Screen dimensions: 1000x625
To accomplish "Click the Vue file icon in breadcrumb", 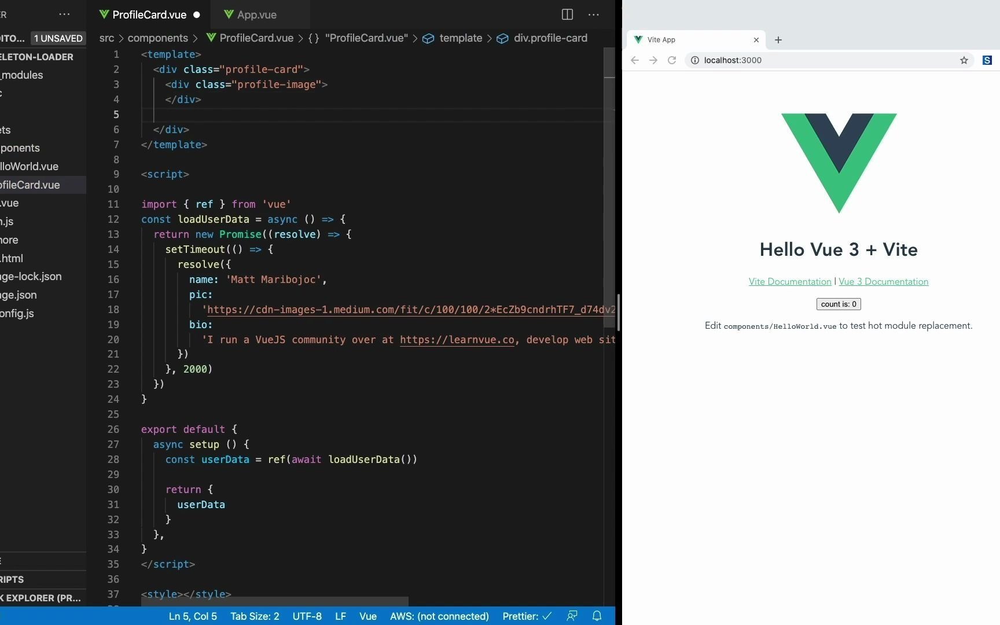I will coord(211,38).
